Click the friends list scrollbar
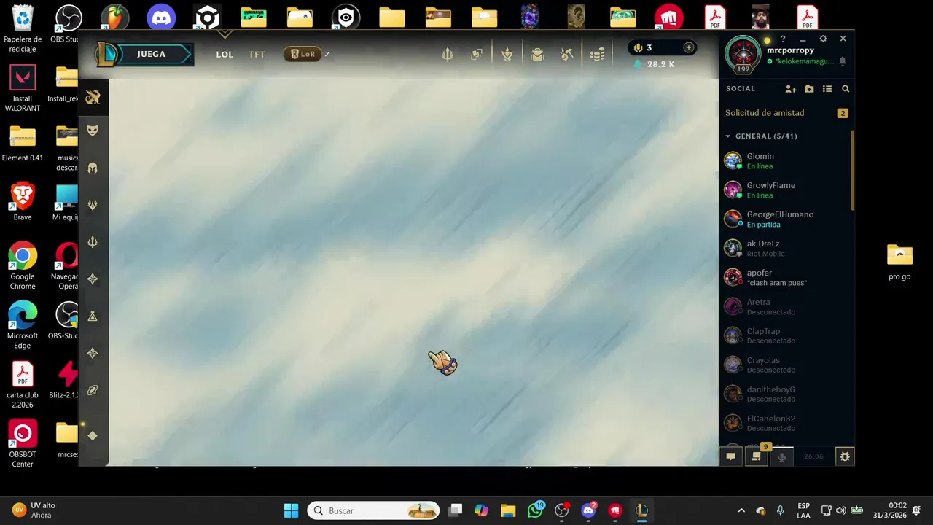933x525 pixels. [x=852, y=171]
